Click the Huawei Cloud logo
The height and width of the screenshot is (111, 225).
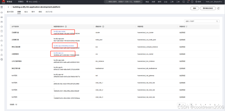tap(3, 2)
